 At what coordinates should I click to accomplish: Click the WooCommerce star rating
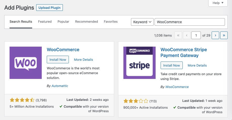[x=22, y=100]
